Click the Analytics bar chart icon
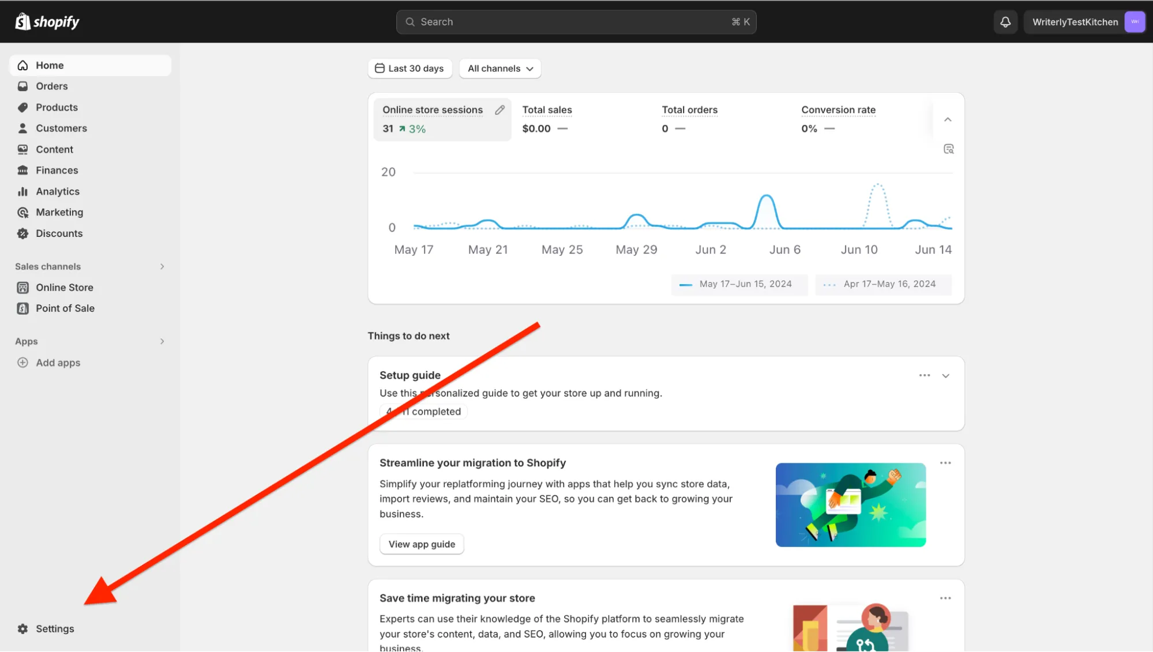Screen dimensions: 1153x652 click(22, 191)
